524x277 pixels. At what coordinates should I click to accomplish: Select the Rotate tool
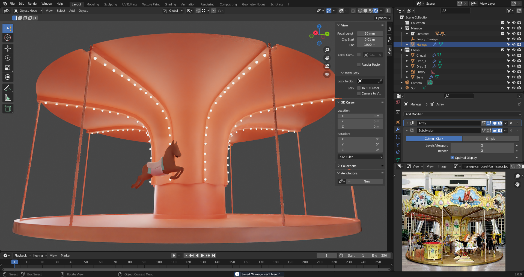point(8,58)
